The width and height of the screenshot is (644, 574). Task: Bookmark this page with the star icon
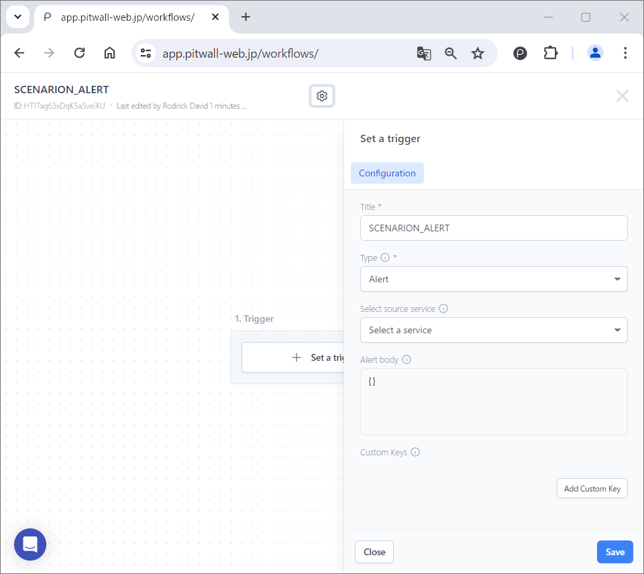(x=478, y=54)
